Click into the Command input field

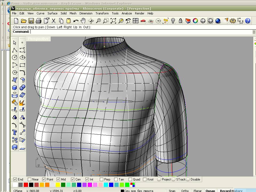[x=133, y=32]
